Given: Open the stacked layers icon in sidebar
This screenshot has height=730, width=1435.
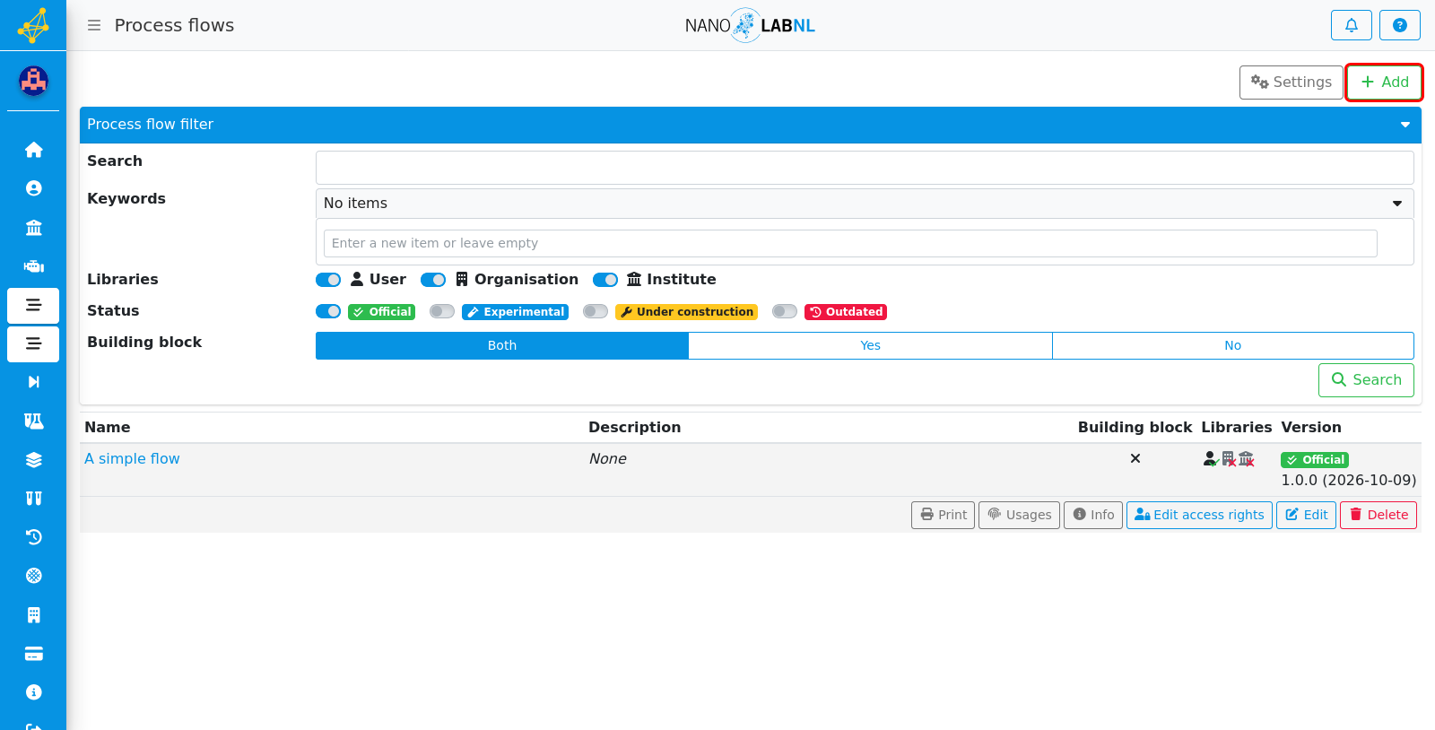Looking at the screenshot, I should click(x=33, y=460).
